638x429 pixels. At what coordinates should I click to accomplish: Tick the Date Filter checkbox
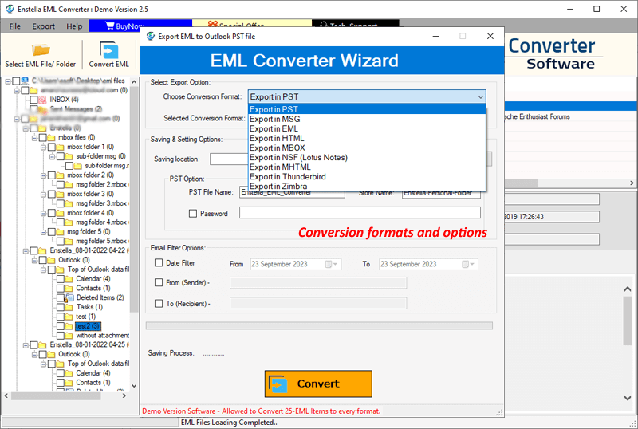pos(158,263)
